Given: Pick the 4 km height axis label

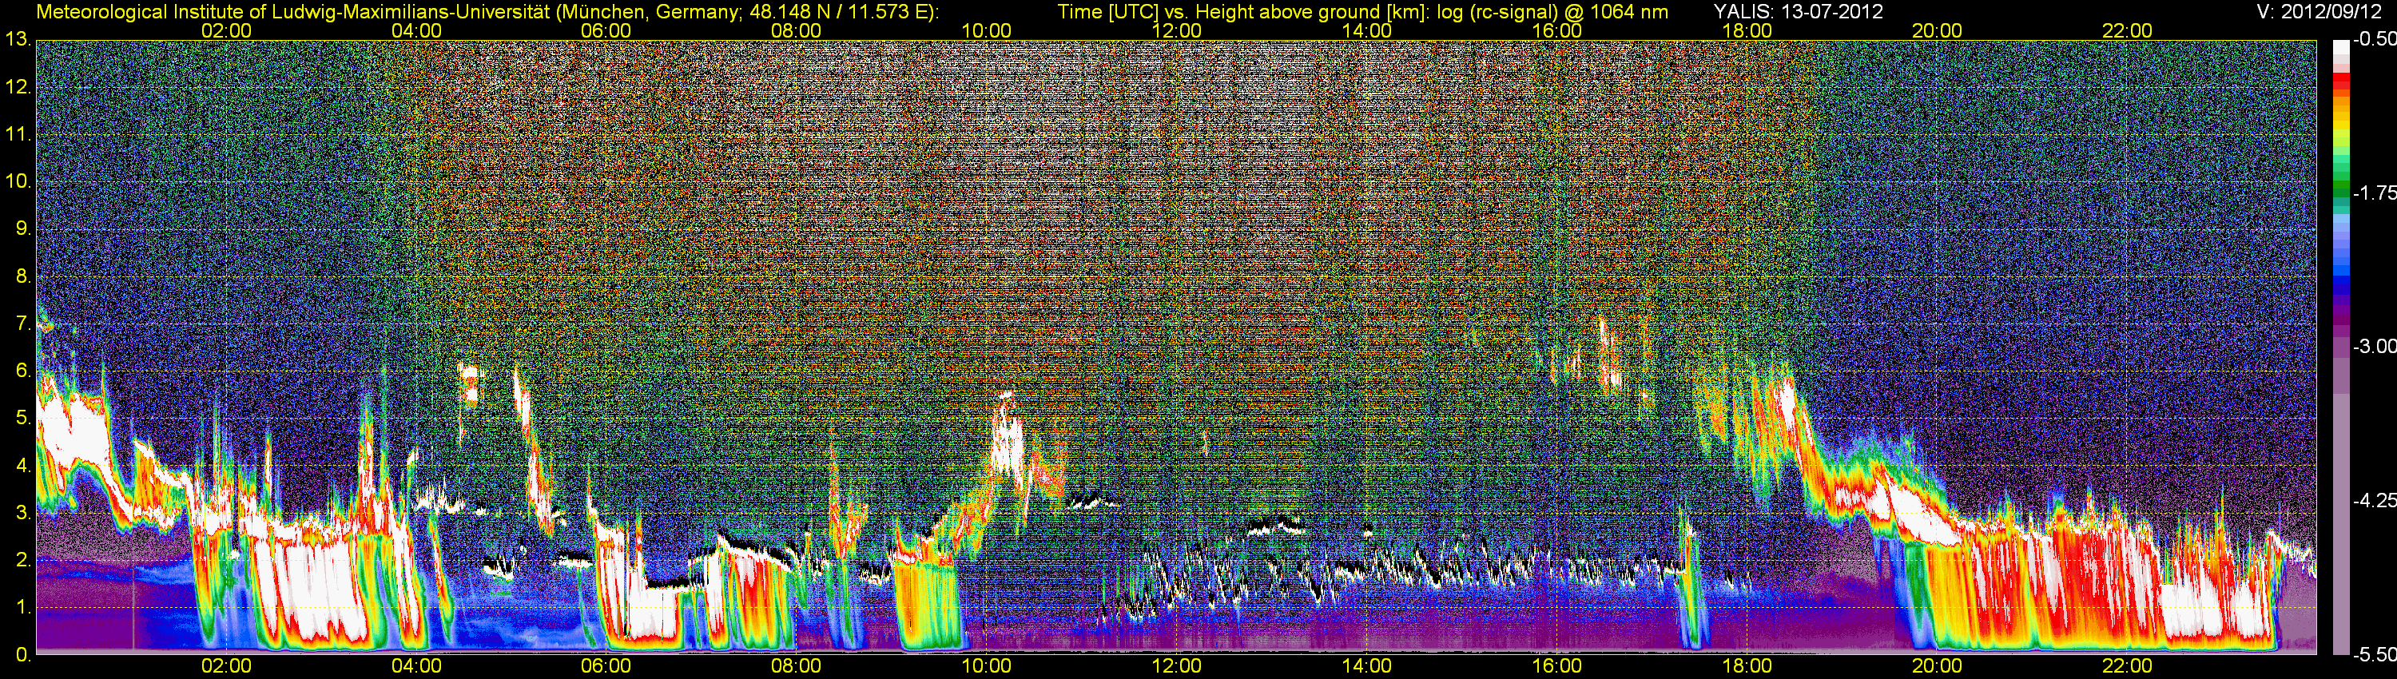Looking at the screenshot, I should point(22,466).
